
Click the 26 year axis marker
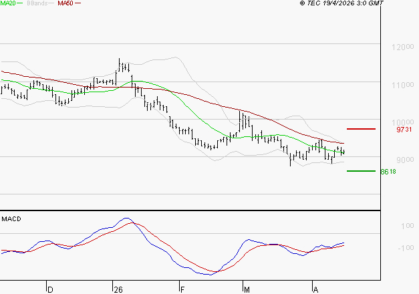(x=118, y=289)
